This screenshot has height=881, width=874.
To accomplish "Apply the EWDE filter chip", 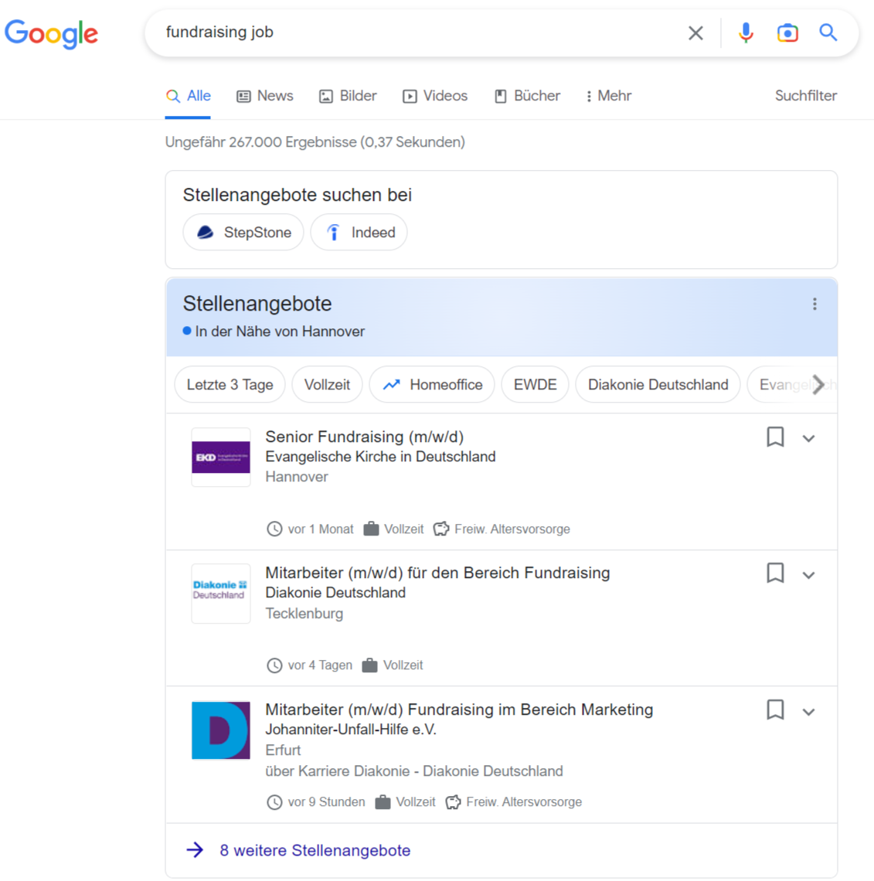I will click(x=535, y=384).
